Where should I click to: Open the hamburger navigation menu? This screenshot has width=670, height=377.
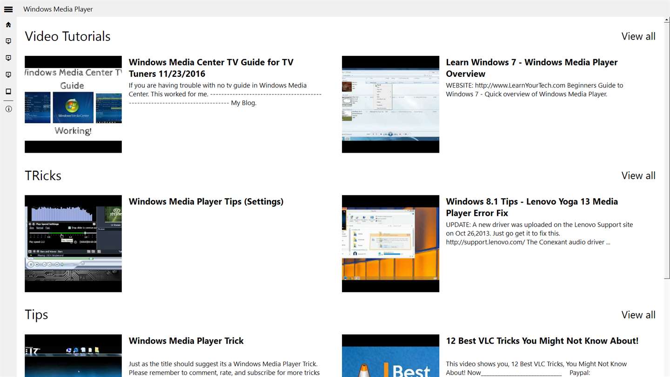pos(8,9)
